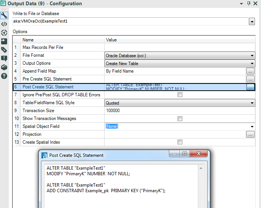Click the scroll up arrow in SQL dialog
Screen dimensions: 261x208
click(201, 168)
